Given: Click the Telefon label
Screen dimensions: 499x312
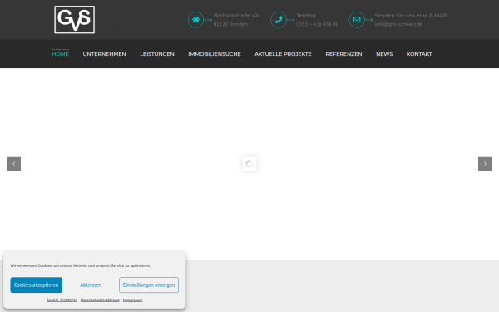Looking at the screenshot, I should pyautogui.click(x=306, y=16).
